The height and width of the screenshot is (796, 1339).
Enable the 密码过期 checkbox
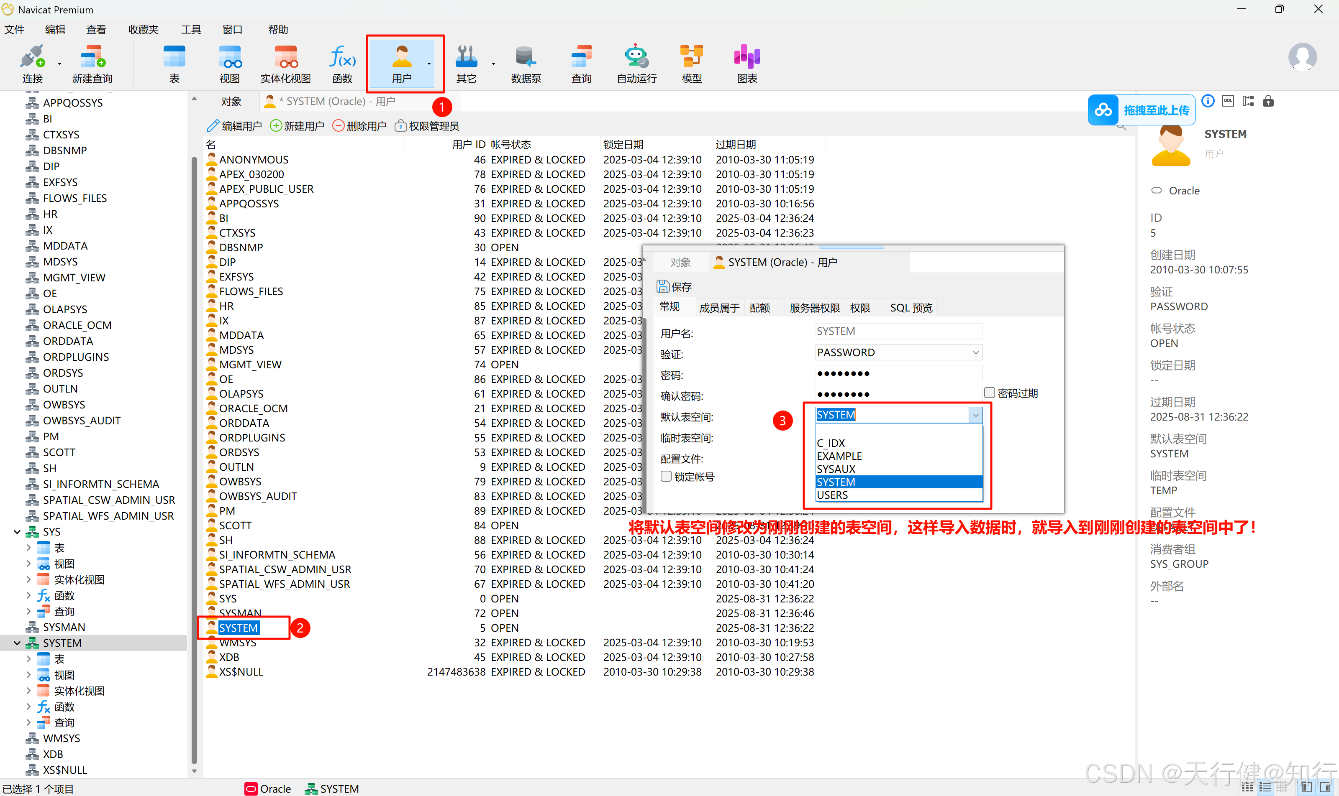click(x=990, y=393)
